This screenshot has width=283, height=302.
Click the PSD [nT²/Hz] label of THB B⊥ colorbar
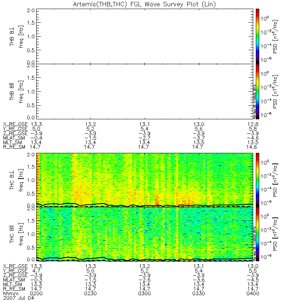275,37
